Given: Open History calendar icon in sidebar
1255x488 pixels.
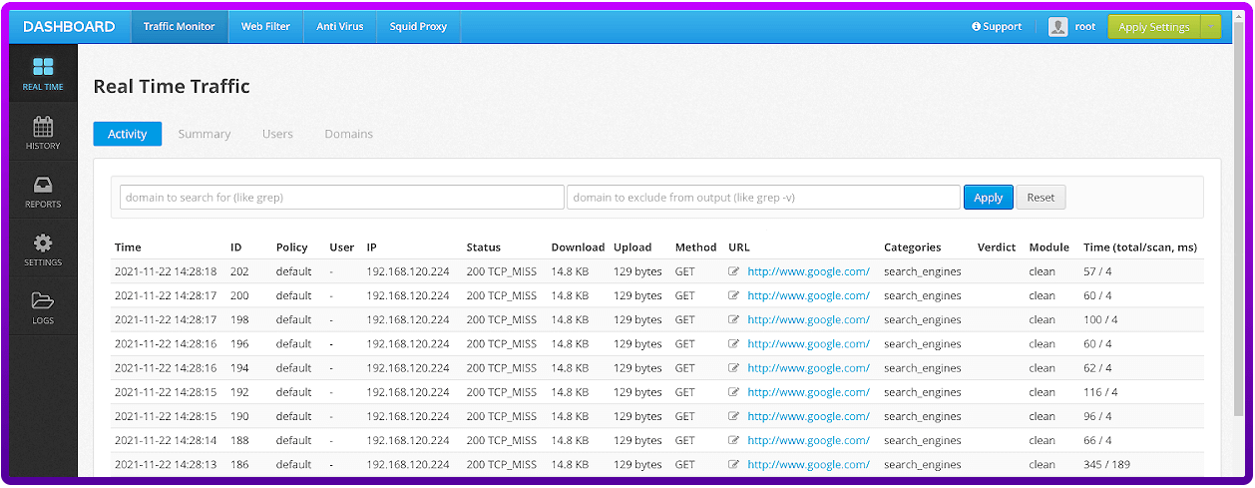Looking at the screenshot, I should [x=43, y=127].
